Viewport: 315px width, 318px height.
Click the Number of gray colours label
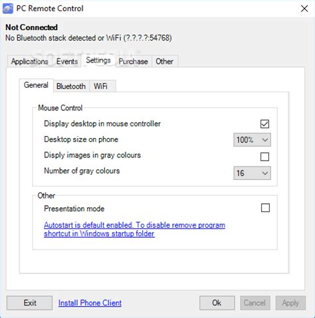pos(82,171)
